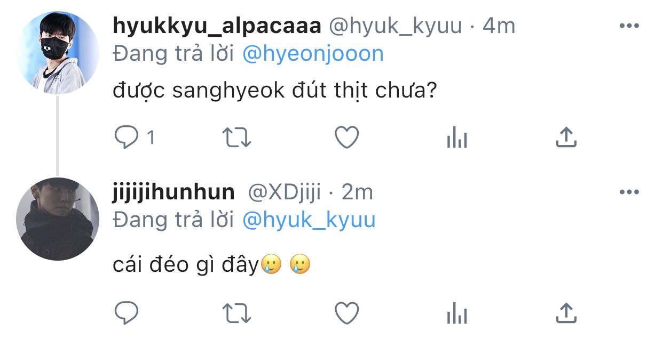Viewport: 663px width, 339px height.
Task: Like the tweet by jijijihunhun
Action: coord(346,313)
